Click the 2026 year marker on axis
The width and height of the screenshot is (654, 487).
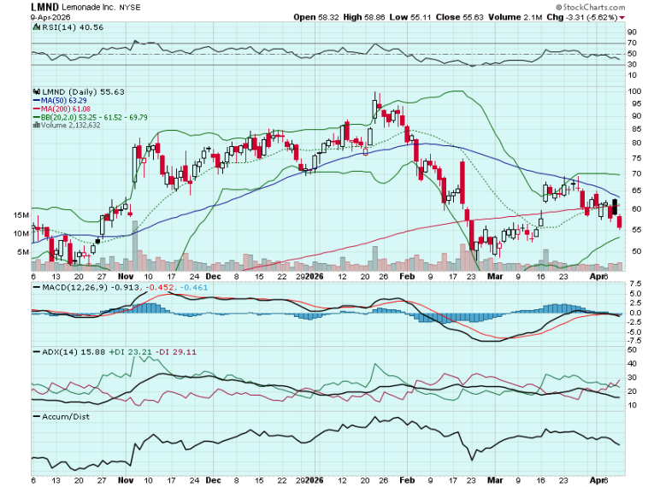[x=314, y=277]
